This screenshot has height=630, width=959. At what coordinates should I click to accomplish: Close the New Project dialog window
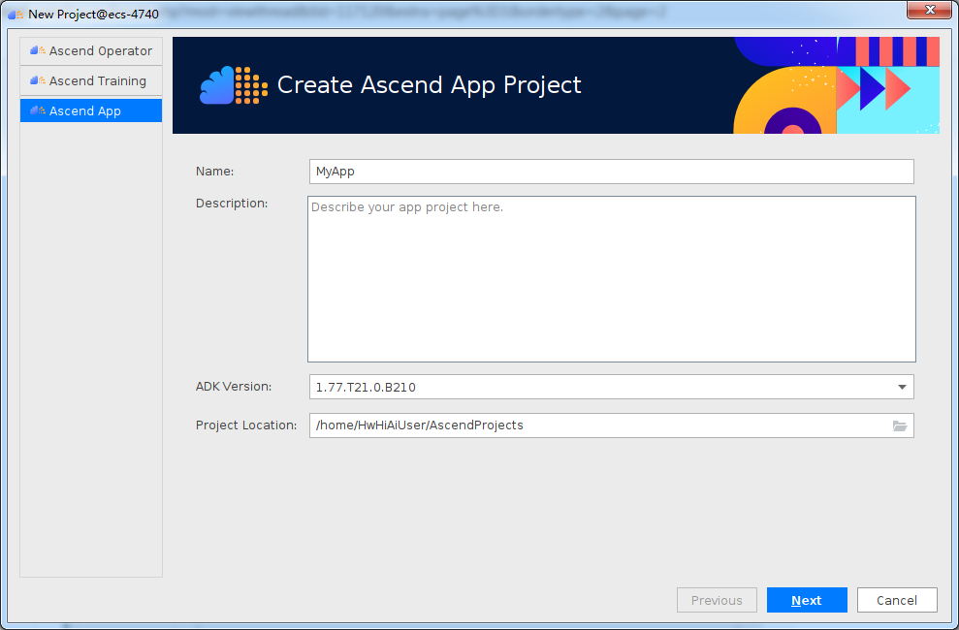coord(930,10)
